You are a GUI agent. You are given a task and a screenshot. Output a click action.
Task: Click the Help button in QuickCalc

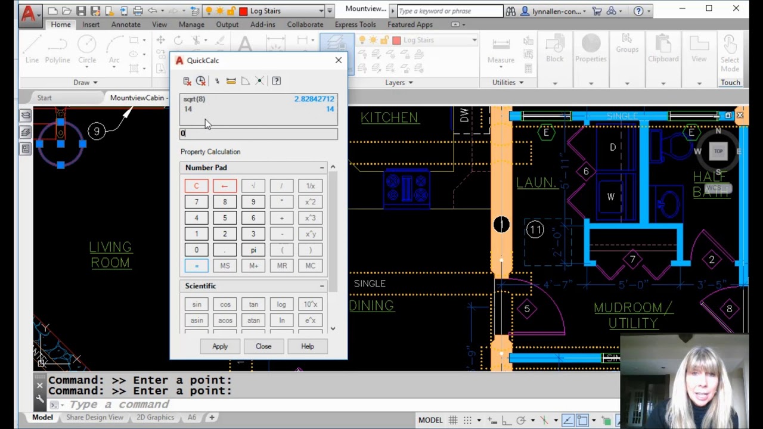click(x=308, y=346)
